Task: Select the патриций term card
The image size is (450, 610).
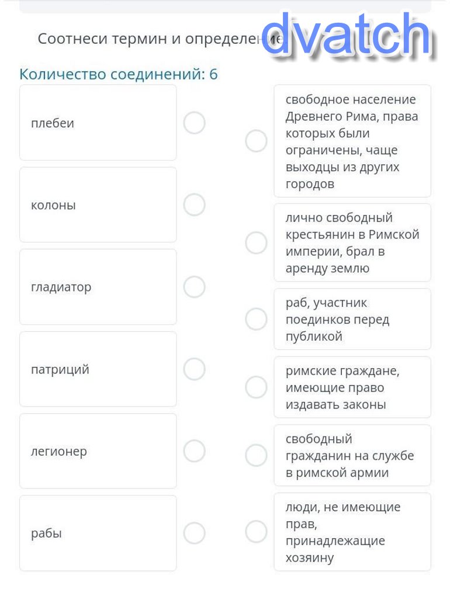Action: click(x=98, y=369)
